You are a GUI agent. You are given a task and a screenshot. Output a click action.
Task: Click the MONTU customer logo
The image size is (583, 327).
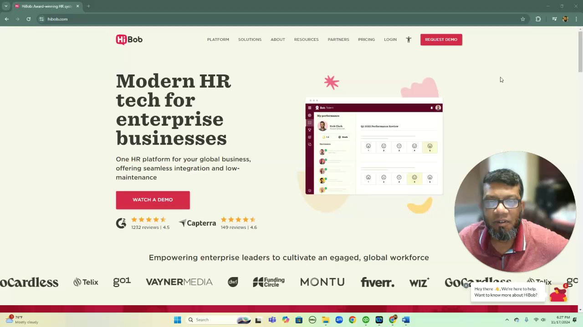322,282
